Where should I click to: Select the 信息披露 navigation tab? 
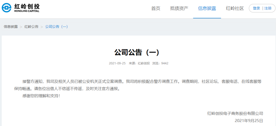(x=207, y=8)
